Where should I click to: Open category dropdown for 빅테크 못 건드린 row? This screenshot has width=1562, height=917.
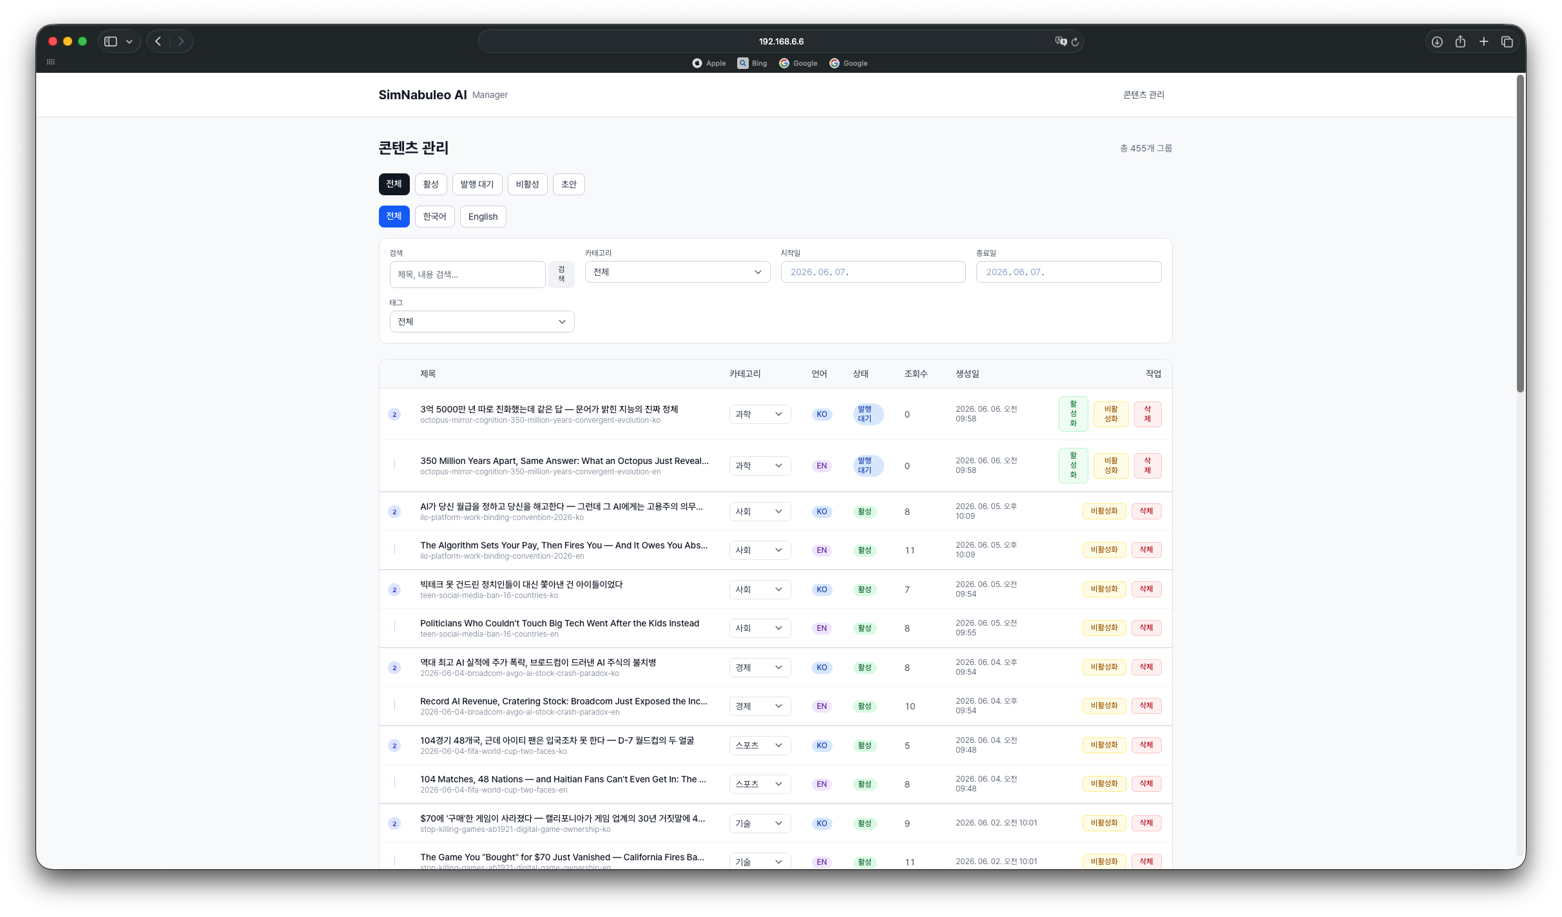(760, 590)
